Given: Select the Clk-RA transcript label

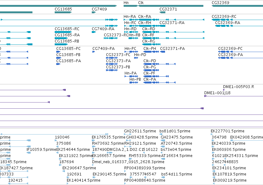Looking at the screenshot, I should (145, 17).
